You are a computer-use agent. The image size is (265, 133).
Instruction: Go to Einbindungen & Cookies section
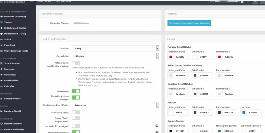15,28
